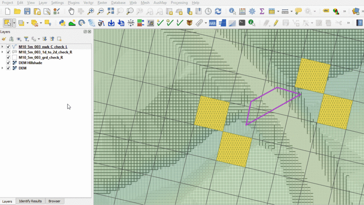This screenshot has height=205, width=364.
Task: Select the DEM Hillshade layer name
Action: coord(30,63)
